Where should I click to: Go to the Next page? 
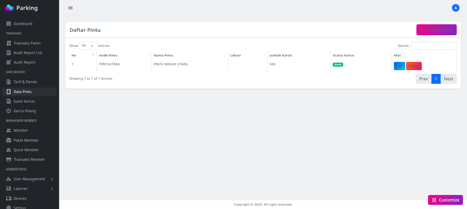(x=449, y=79)
